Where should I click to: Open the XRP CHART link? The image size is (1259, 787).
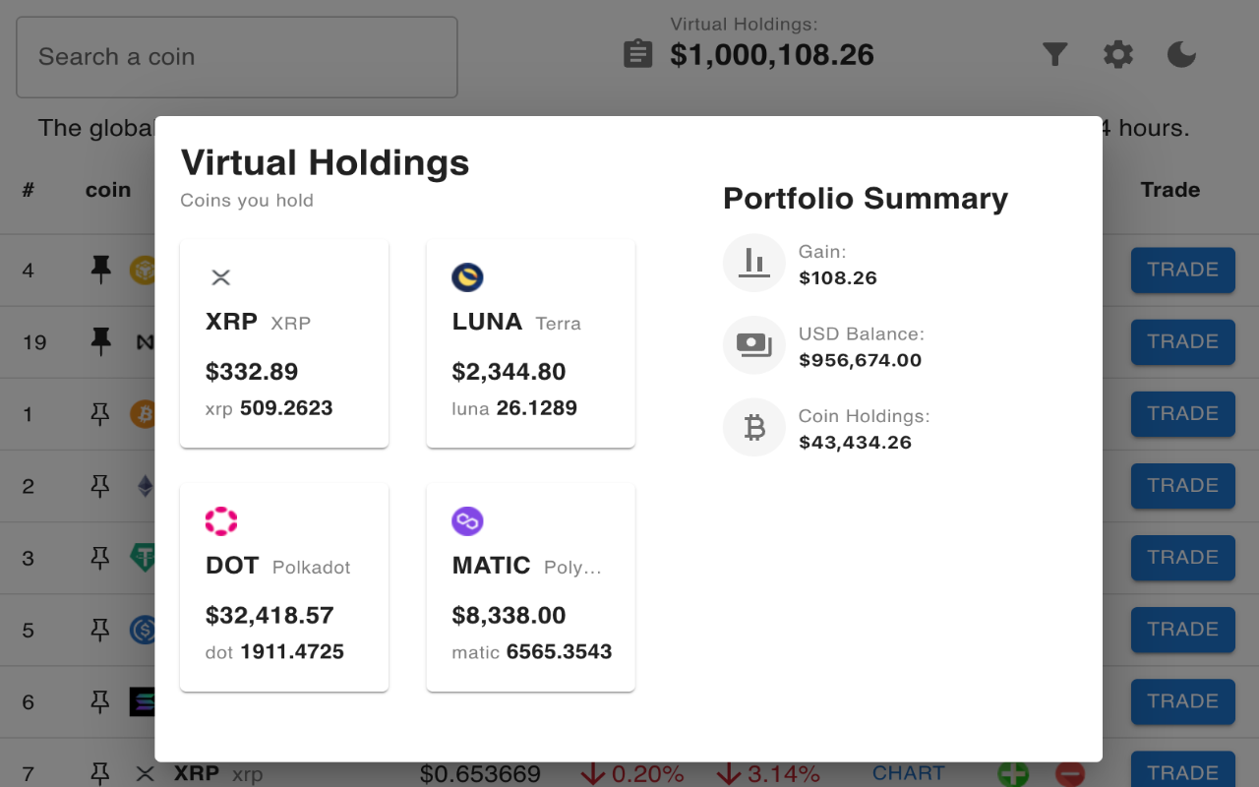(909, 773)
